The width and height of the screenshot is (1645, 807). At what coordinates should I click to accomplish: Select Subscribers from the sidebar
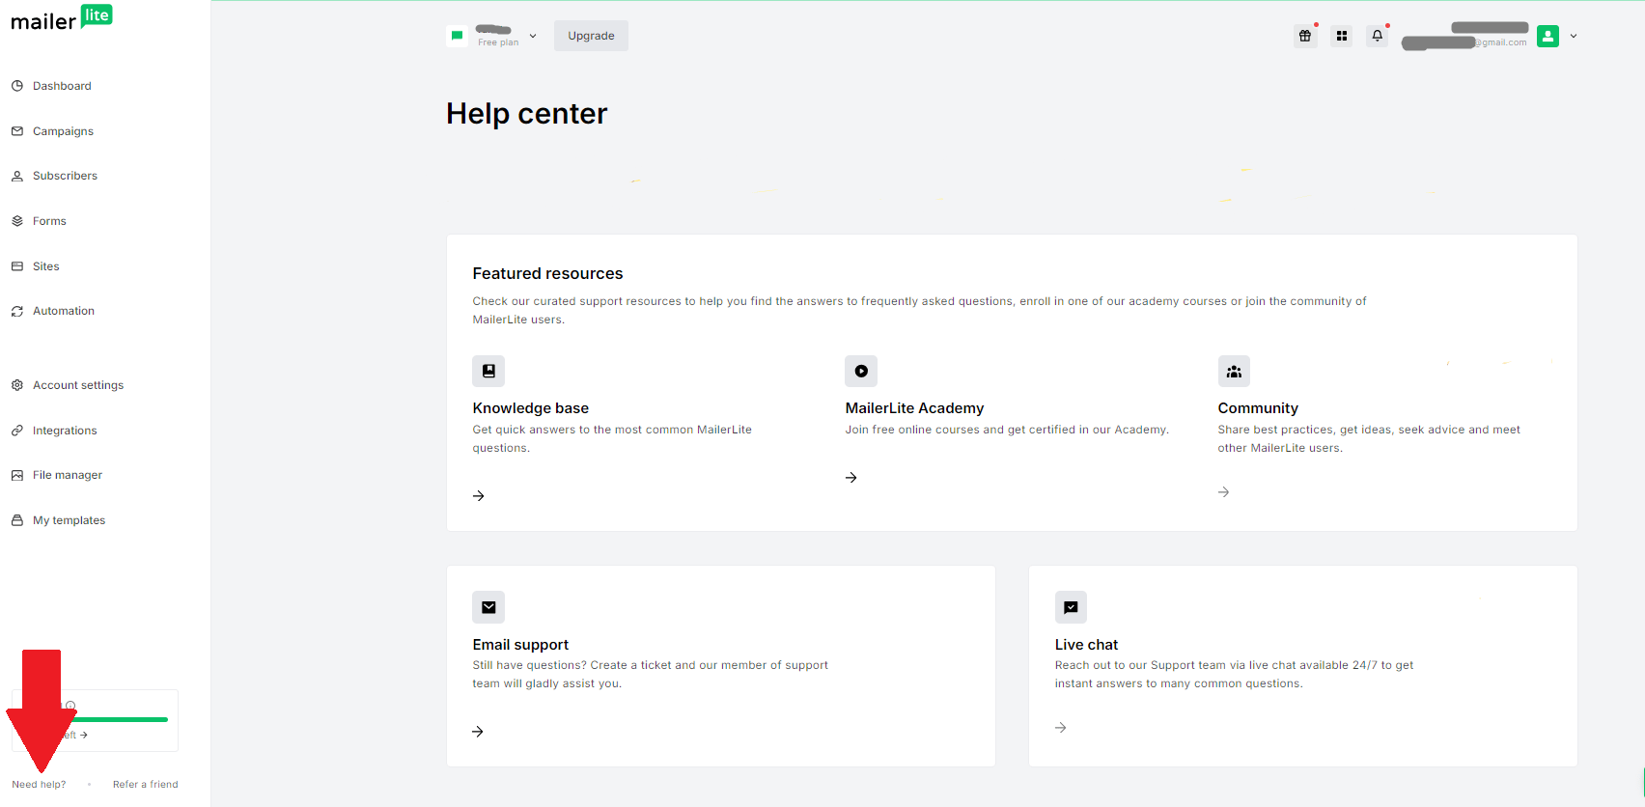65,176
